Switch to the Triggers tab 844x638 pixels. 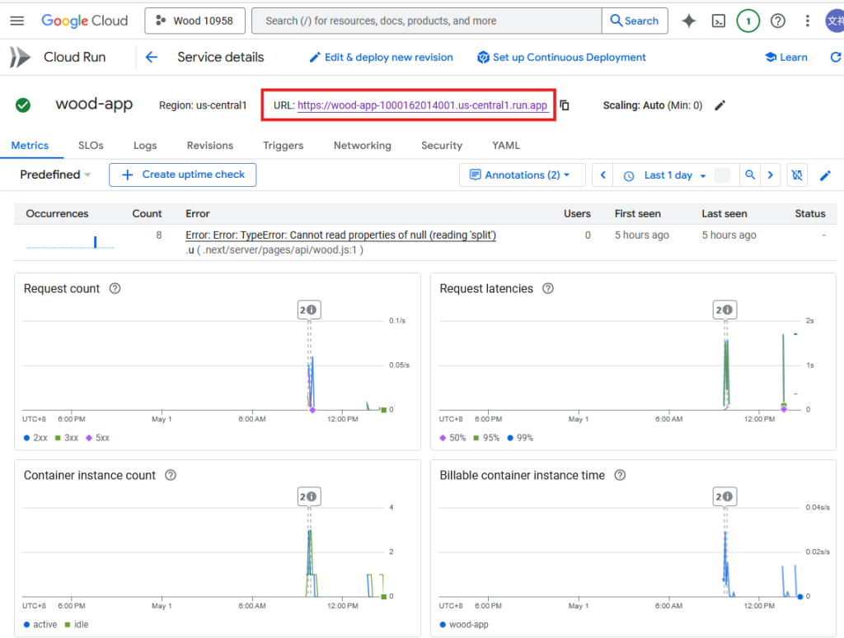click(x=284, y=146)
